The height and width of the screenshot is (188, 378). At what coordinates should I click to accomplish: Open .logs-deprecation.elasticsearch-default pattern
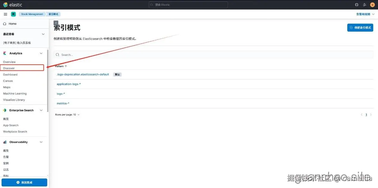point(83,74)
